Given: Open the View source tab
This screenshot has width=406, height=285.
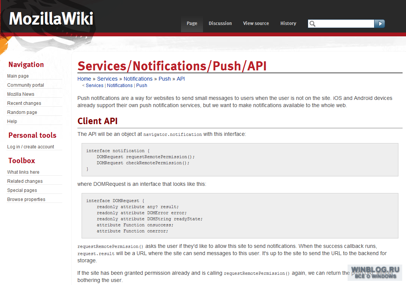Looking at the screenshot, I should pos(256,23).
